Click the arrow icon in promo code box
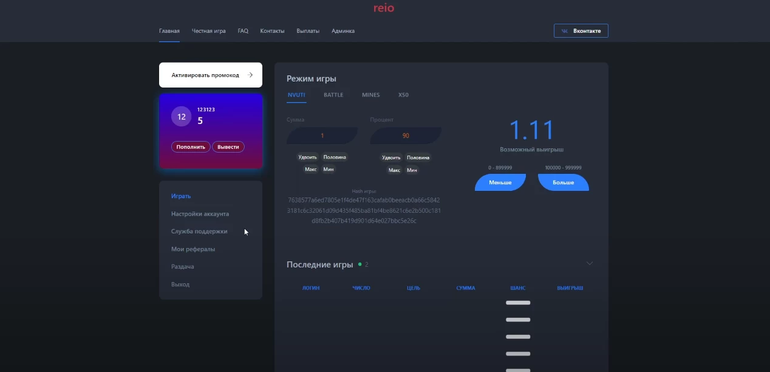Image resolution: width=770 pixels, height=372 pixels. tap(250, 75)
